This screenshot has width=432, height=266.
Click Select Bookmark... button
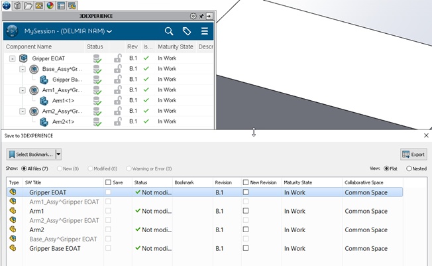[x=31, y=155]
